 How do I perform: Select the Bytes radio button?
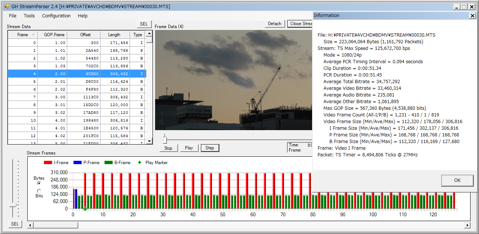click(39, 183)
